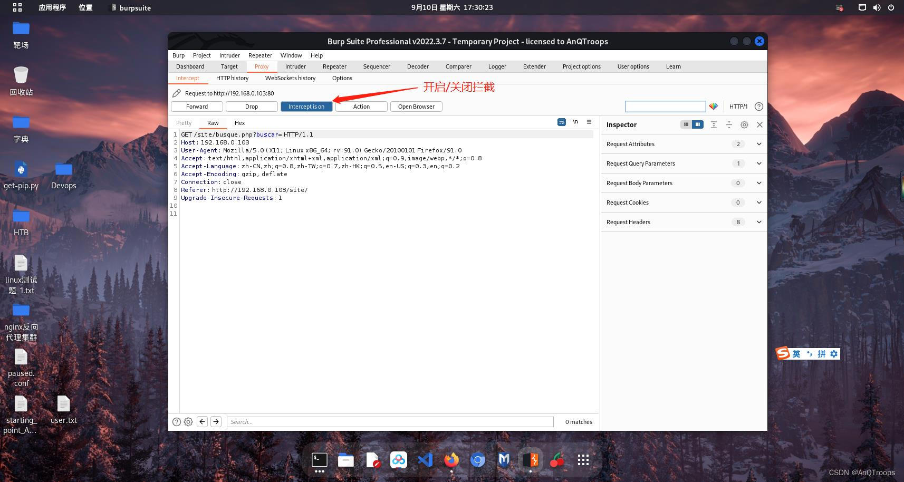The image size is (904, 482).
Task: Open the help icon next to HTTP/1
Action: tap(759, 107)
